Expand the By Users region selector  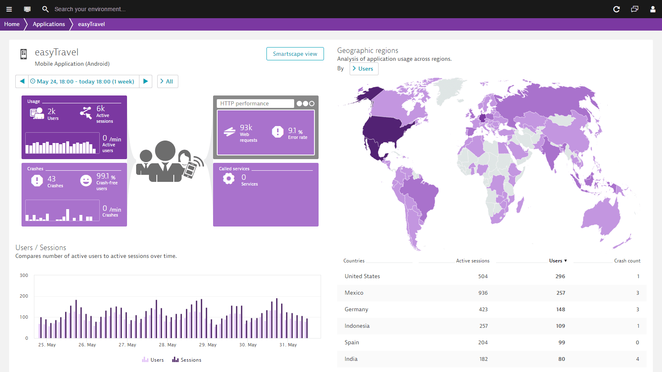pos(364,69)
